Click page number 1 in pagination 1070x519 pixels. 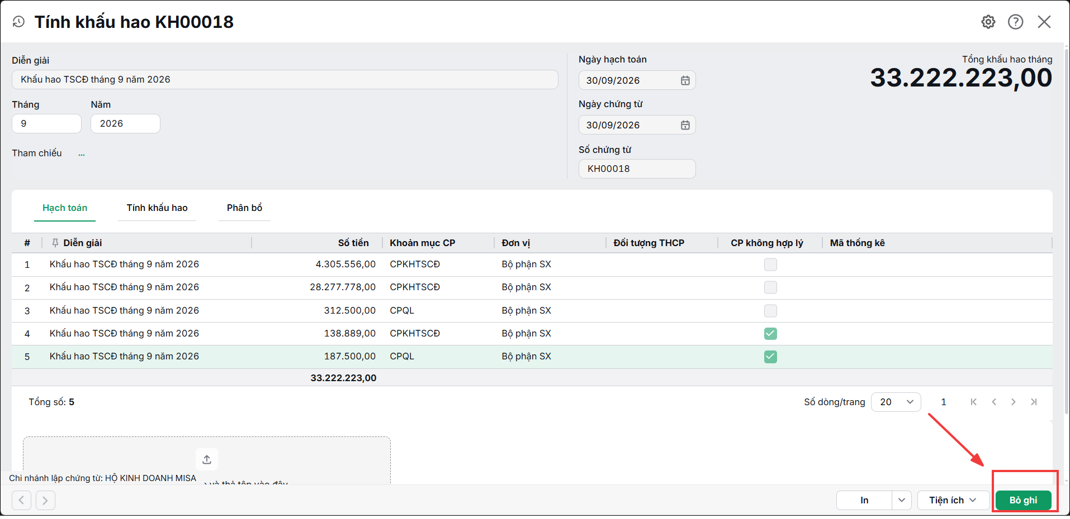(x=944, y=402)
